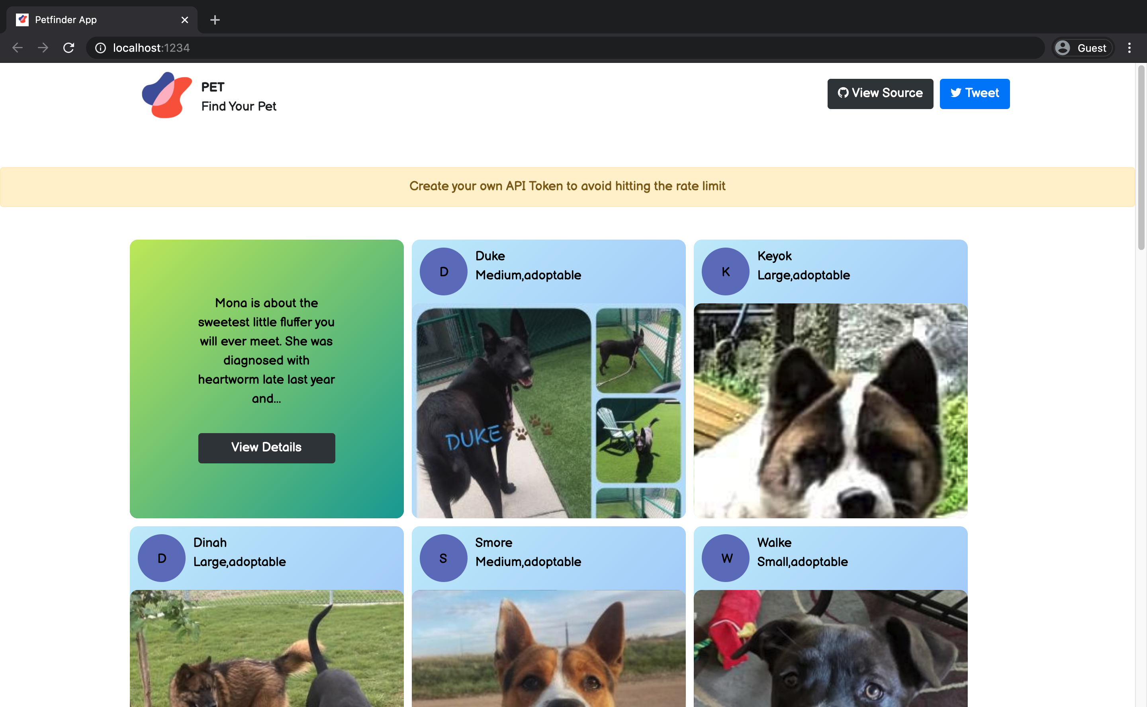Click the site info icon in address bar

[x=101, y=48]
